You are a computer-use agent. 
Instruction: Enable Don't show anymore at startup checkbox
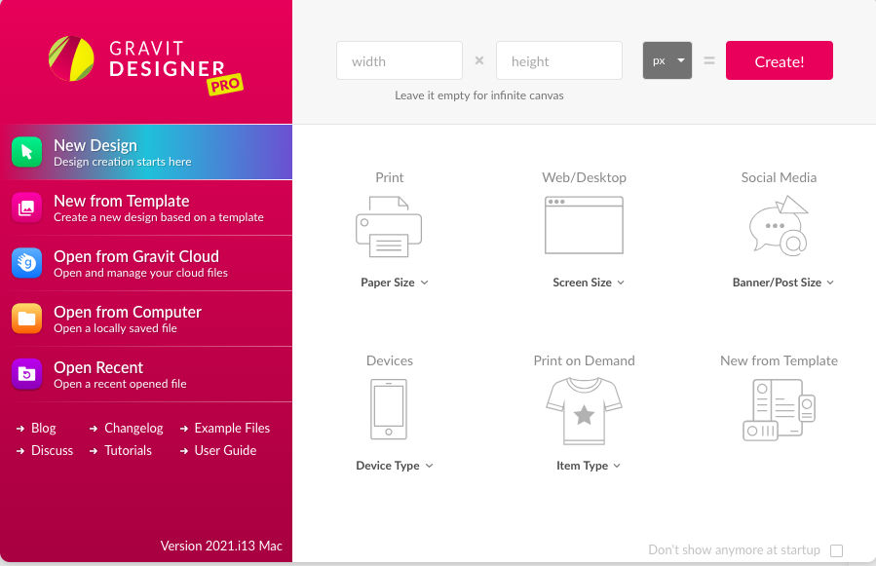836,551
